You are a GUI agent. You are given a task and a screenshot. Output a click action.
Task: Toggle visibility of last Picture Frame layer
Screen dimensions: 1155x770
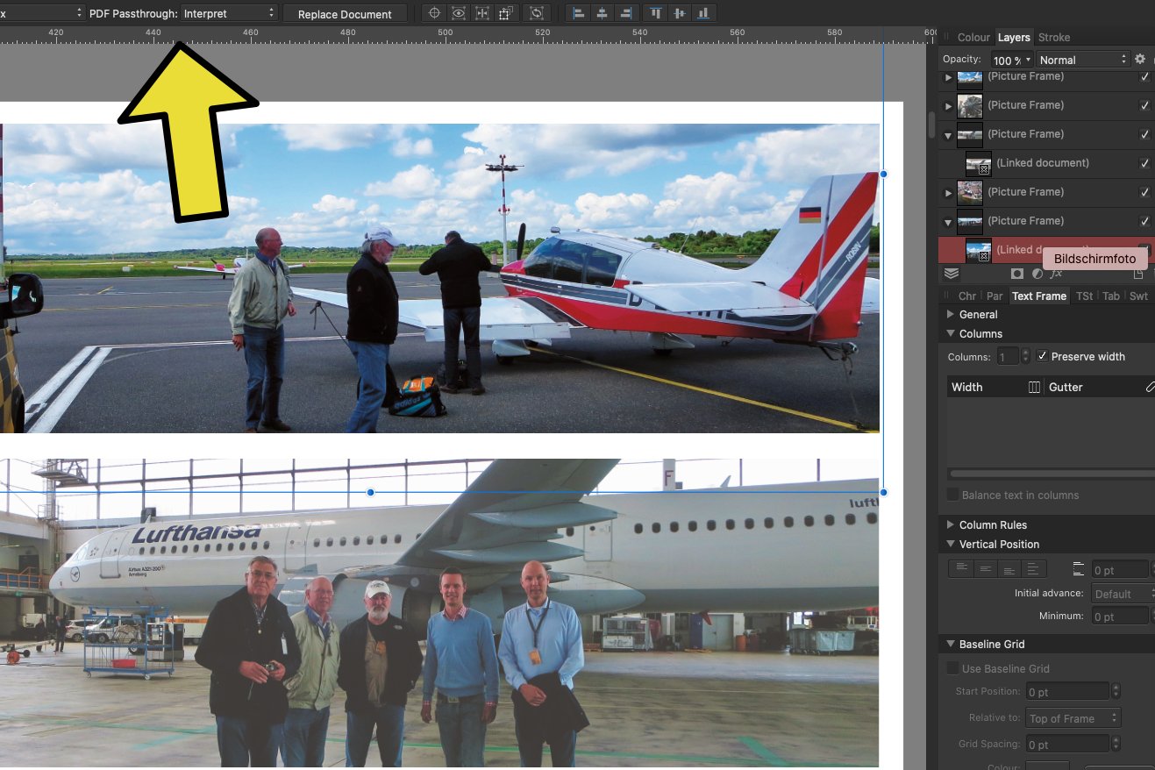pos(1144,221)
